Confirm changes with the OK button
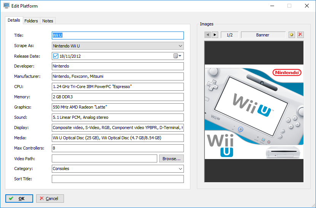316x208 pixels. click(19, 199)
